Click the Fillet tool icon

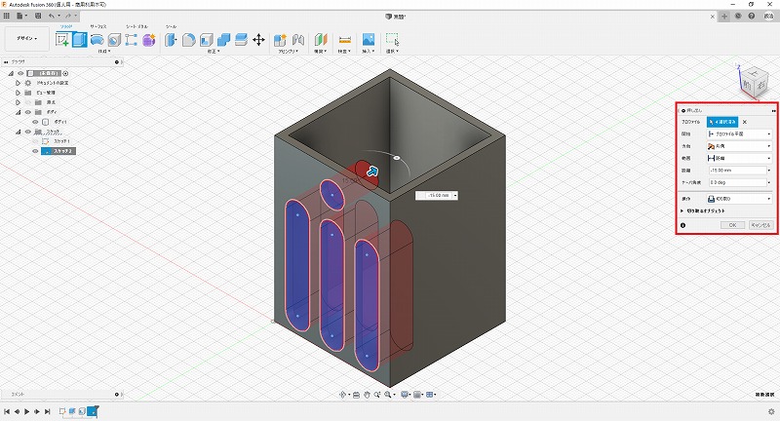pyautogui.click(x=190, y=40)
